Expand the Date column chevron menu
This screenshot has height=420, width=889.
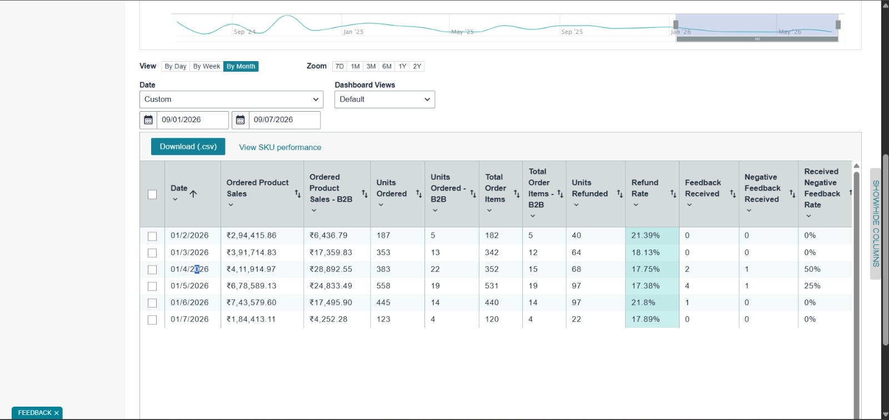click(175, 199)
